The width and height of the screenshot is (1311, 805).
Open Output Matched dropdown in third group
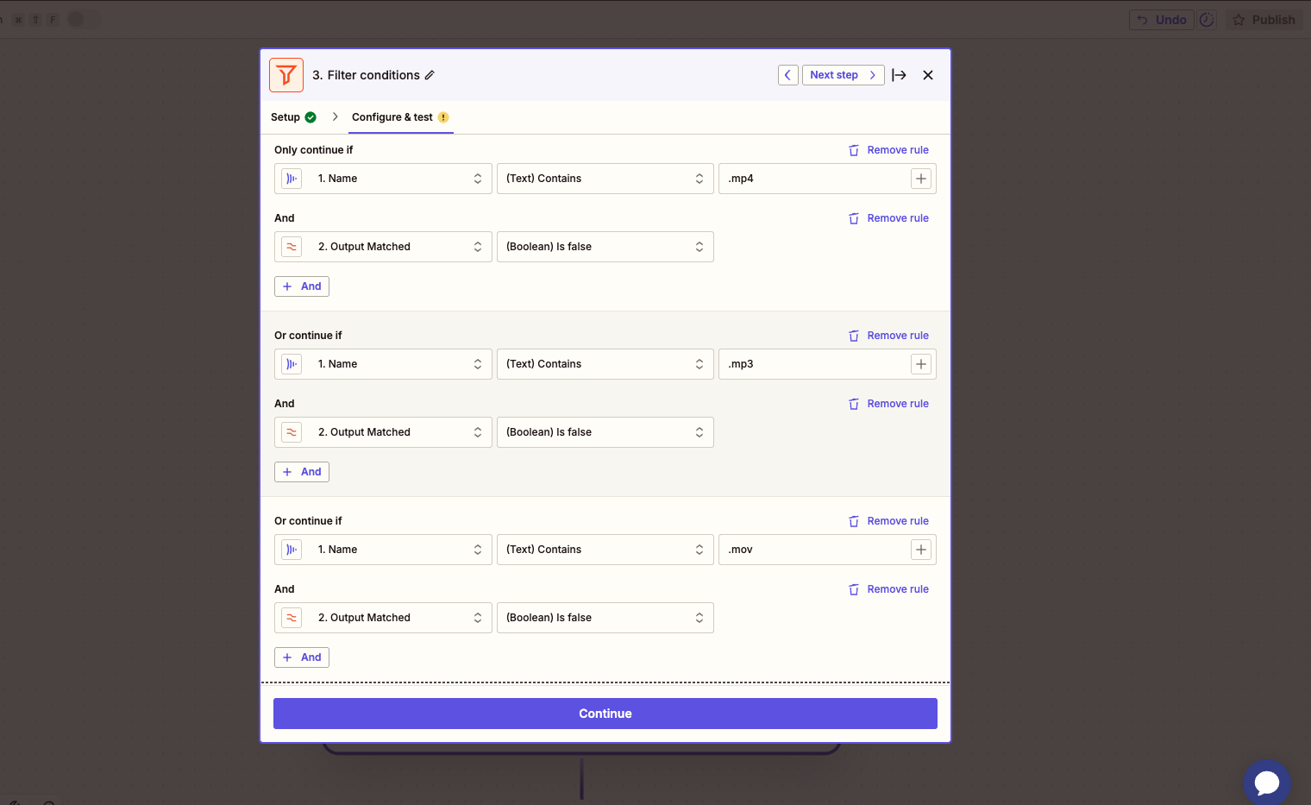(x=383, y=618)
